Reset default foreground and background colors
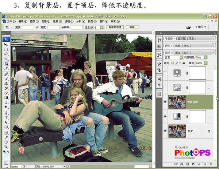Screen dimensions: 219x169 pos(4,152)
